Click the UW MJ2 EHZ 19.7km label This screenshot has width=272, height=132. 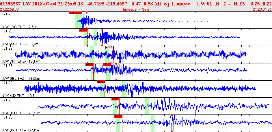(21, 96)
